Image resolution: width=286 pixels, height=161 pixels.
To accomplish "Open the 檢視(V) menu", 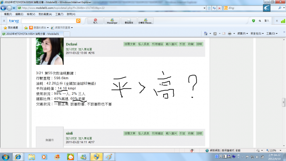I will [31, 14].
